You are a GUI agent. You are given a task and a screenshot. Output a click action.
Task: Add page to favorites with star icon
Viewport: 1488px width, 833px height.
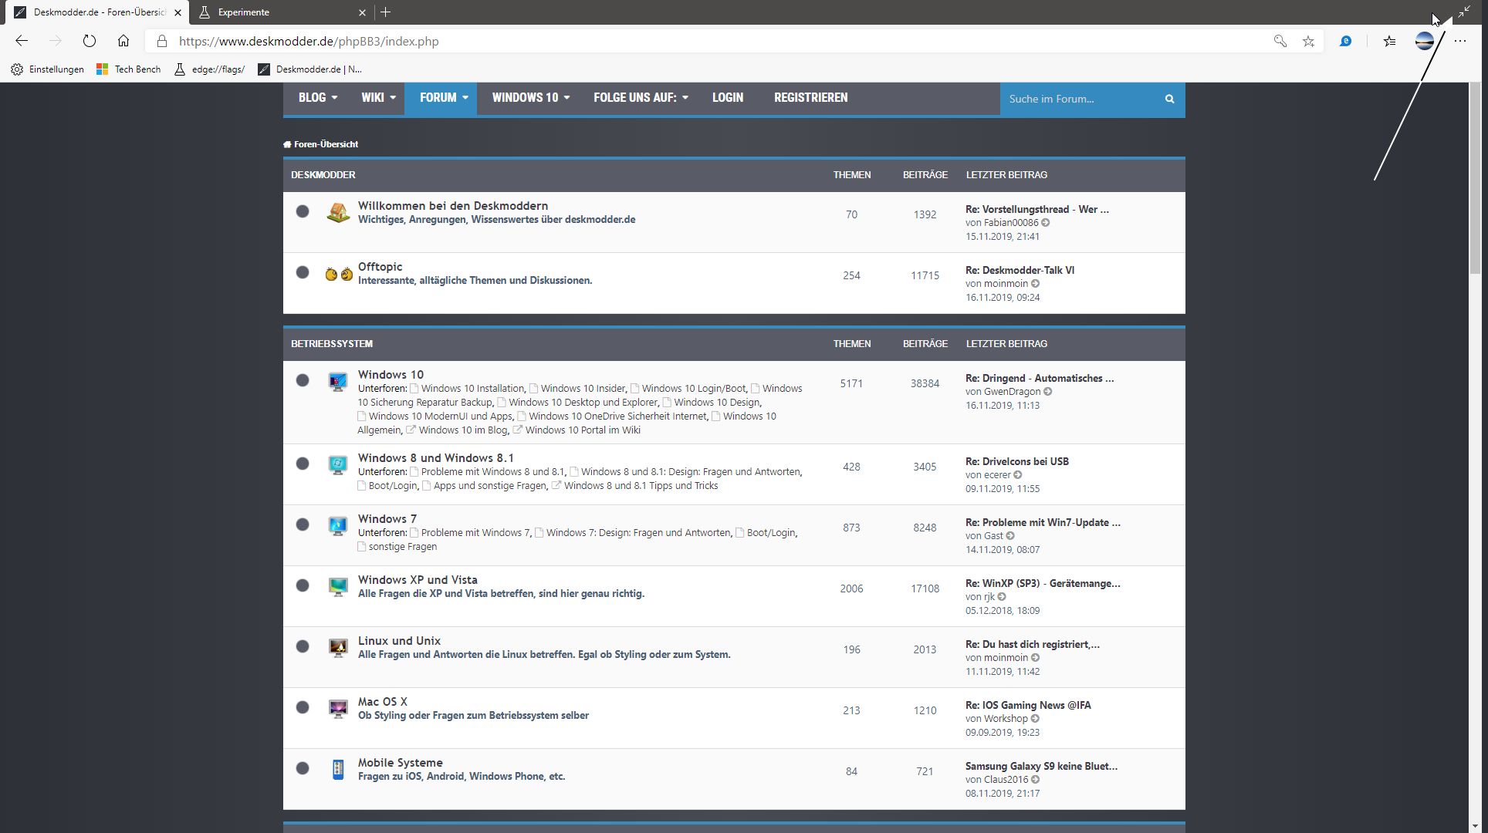1308,42
